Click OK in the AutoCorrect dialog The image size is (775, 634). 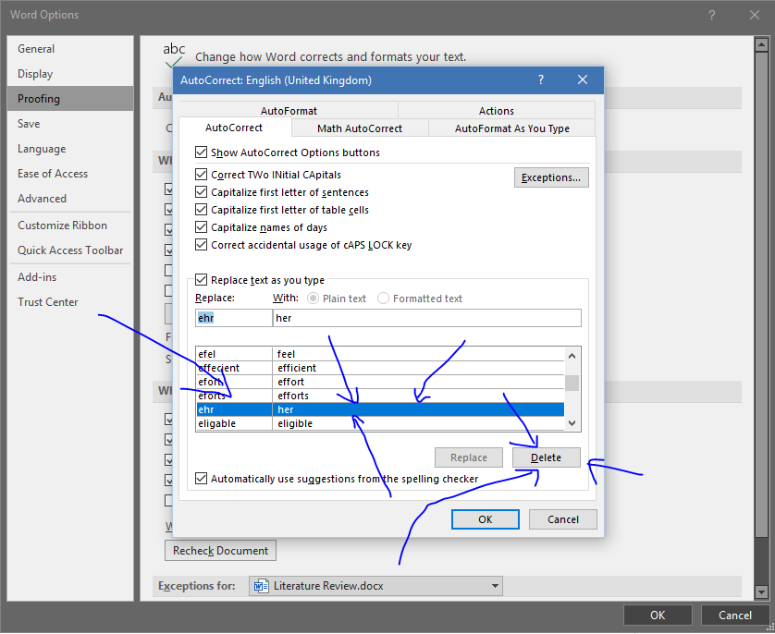(486, 519)
